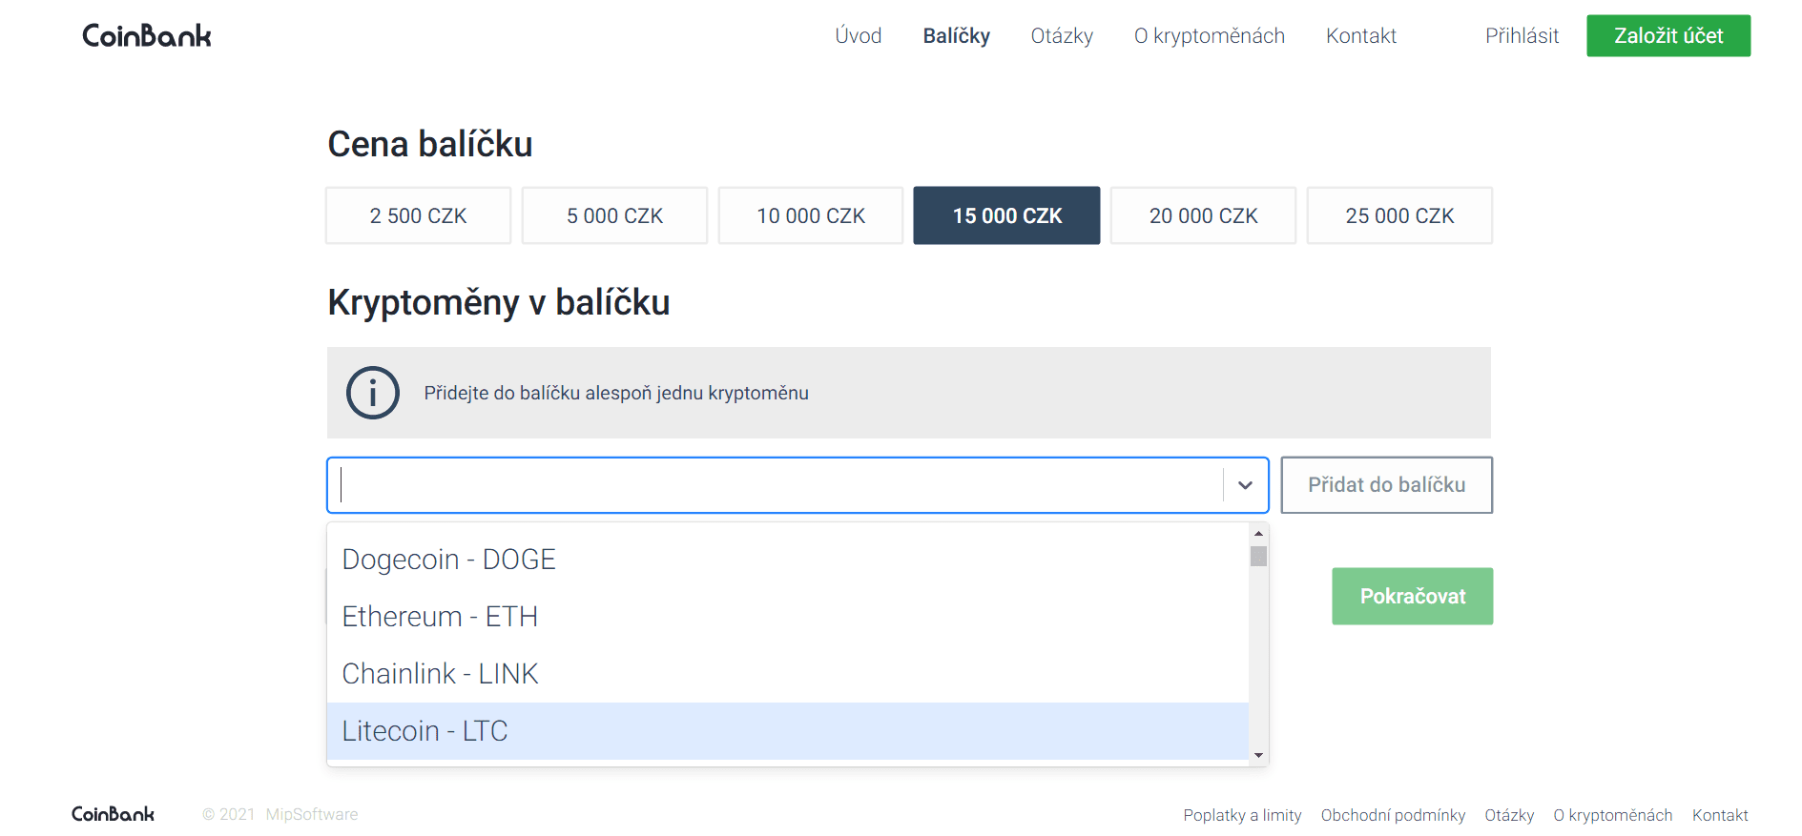The width and height of the screenshot is (1802, 836).
Task: Open the Přihlásit login link
Action: coord(1522,36)
